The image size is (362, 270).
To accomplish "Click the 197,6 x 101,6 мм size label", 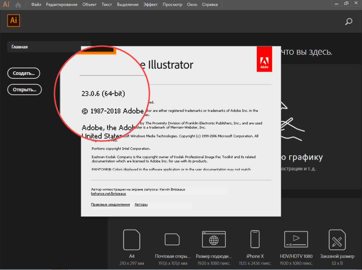I will point(173,263).
